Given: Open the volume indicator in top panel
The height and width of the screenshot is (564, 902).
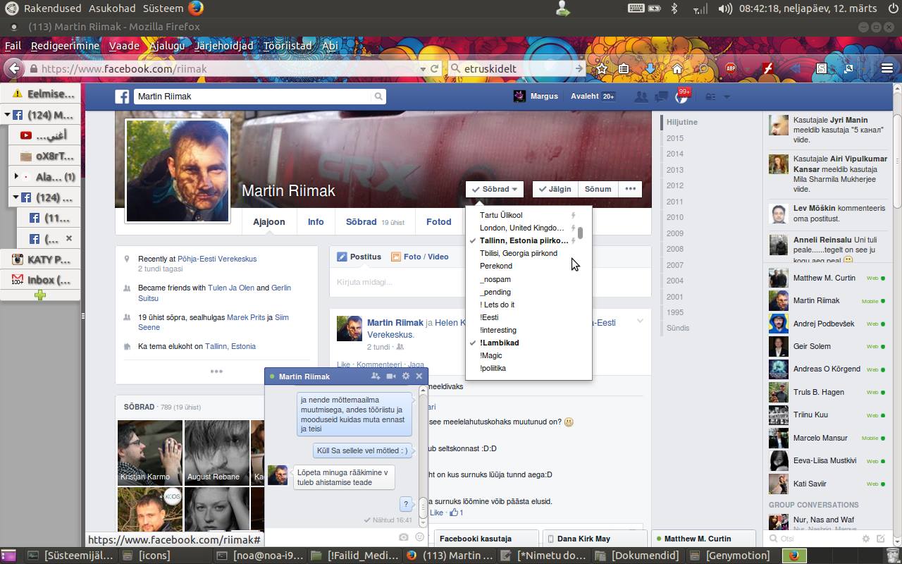Looking at the screenshot, I should 725,8.
